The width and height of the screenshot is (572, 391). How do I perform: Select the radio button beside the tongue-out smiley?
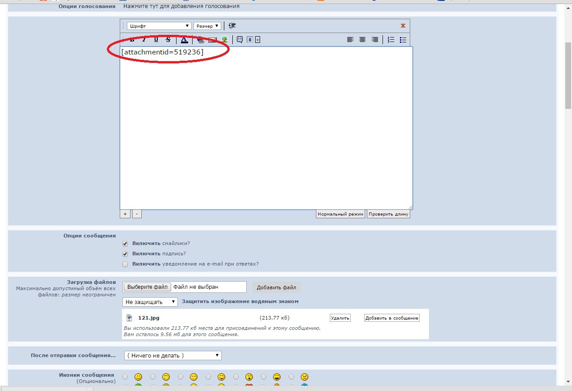(208, 377)
